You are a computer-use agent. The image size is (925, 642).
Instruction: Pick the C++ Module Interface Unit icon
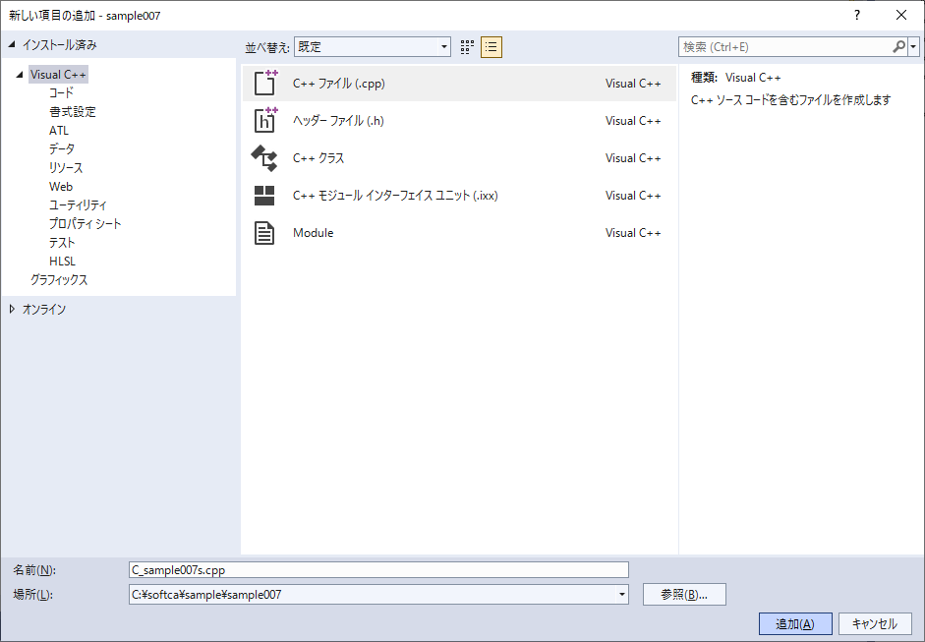coord(264,196)
